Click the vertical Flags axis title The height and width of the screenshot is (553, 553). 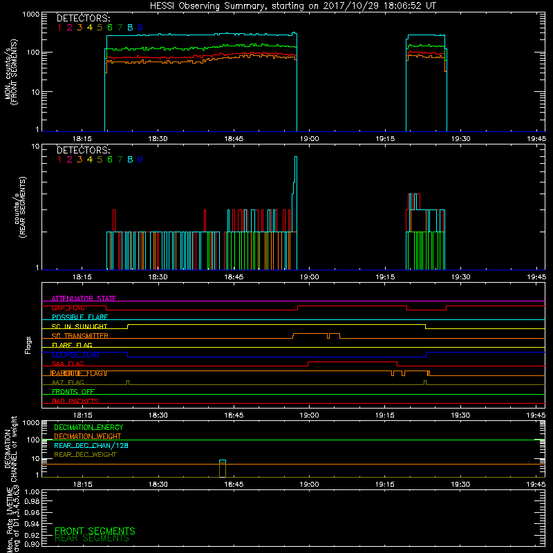pos(28,345)
